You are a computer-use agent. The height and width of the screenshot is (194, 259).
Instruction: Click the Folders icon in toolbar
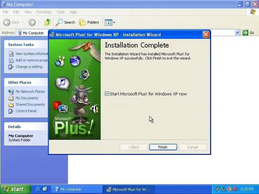82,22
